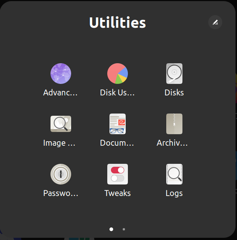This screenshot has width=237, height=240.
Task: Click the "Tweaks" label text
Action: 118,193
